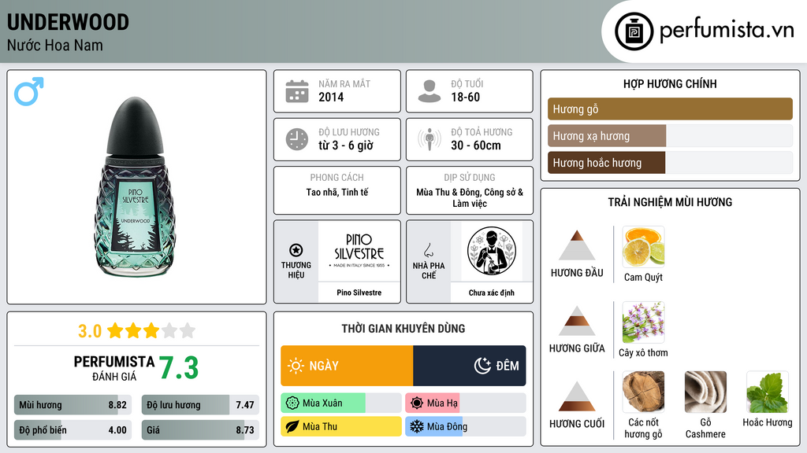Click the Hương xạ hương accord bar
The height and width of the screenshot is (453, 807).
pos(670,136)
